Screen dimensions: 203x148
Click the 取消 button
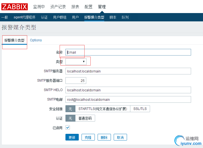click(120, 137)
